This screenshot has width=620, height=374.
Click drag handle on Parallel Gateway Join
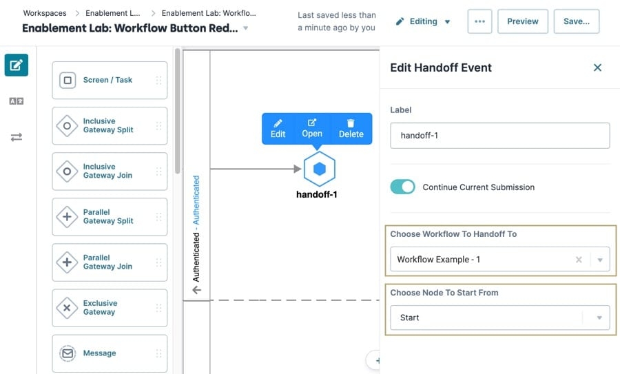point(158,262)
